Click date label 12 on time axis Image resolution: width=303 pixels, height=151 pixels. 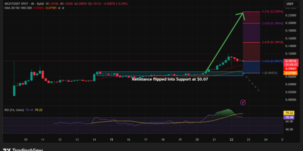(x=60, y=140)
